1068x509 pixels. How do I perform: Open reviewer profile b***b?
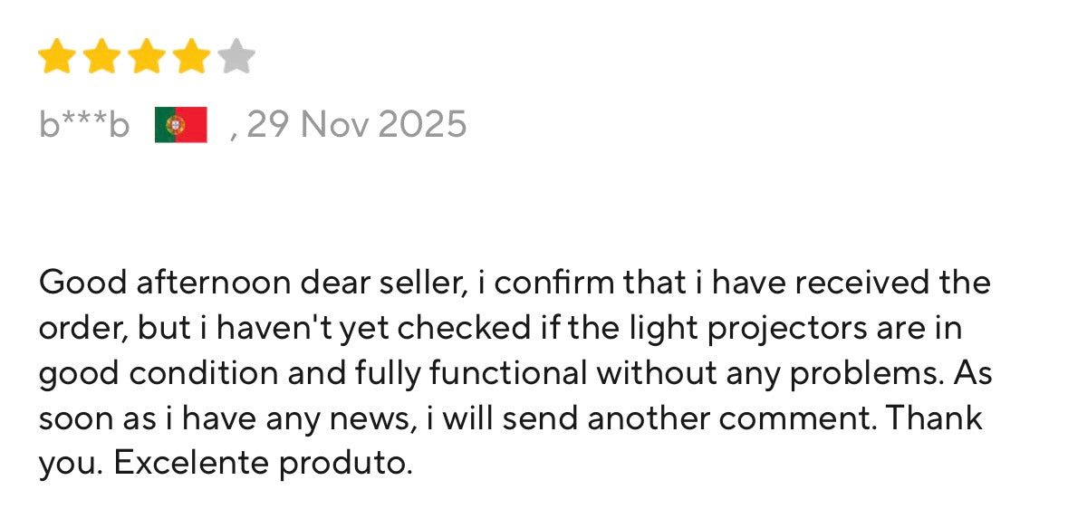[x=83, y=125]
